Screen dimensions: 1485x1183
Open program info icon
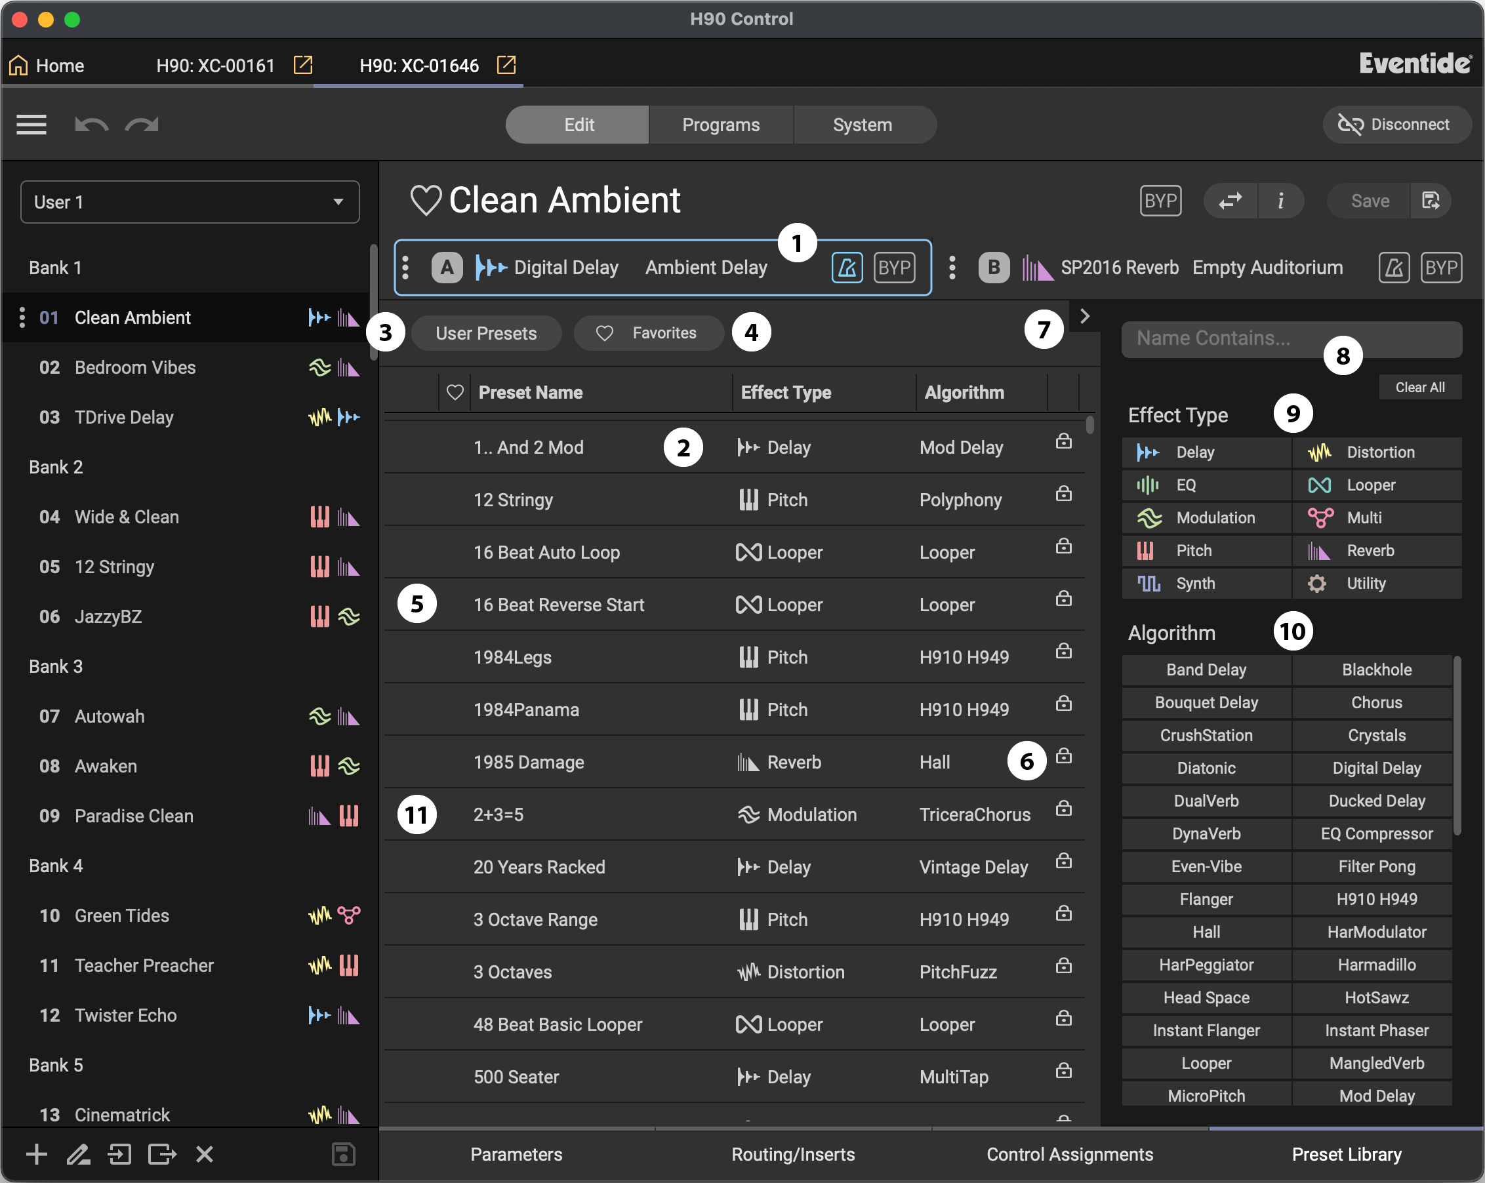pos(1280,201)
